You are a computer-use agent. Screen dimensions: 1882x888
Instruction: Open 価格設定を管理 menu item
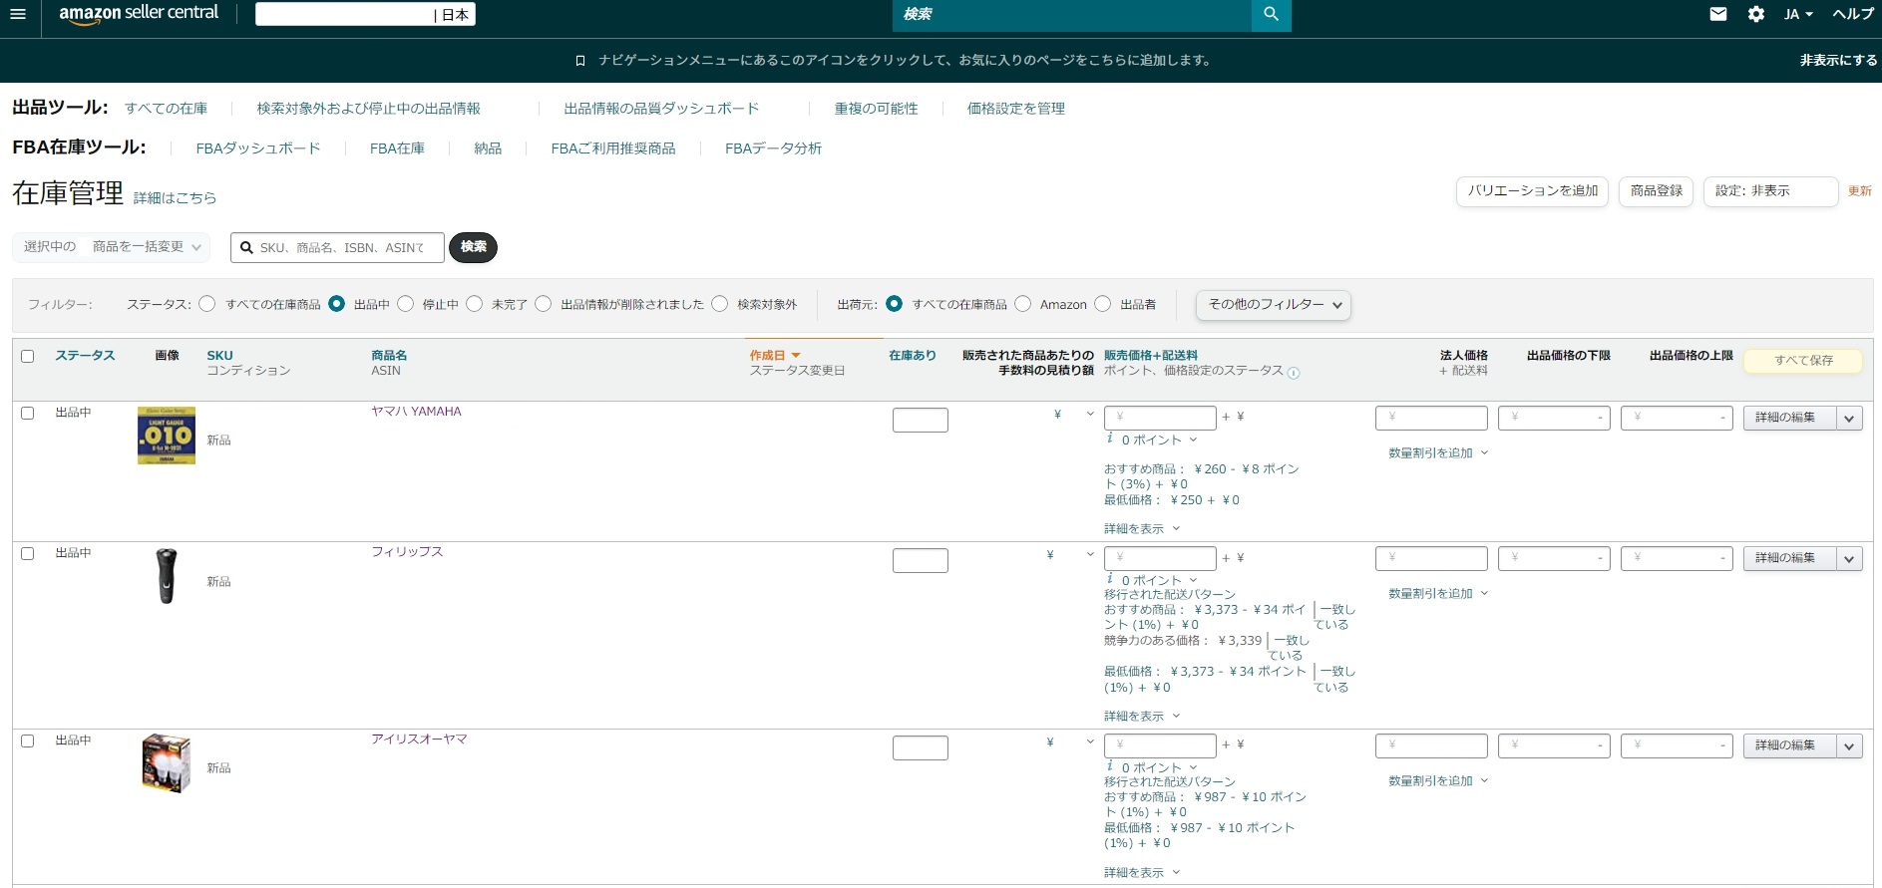click(1015, 109)
